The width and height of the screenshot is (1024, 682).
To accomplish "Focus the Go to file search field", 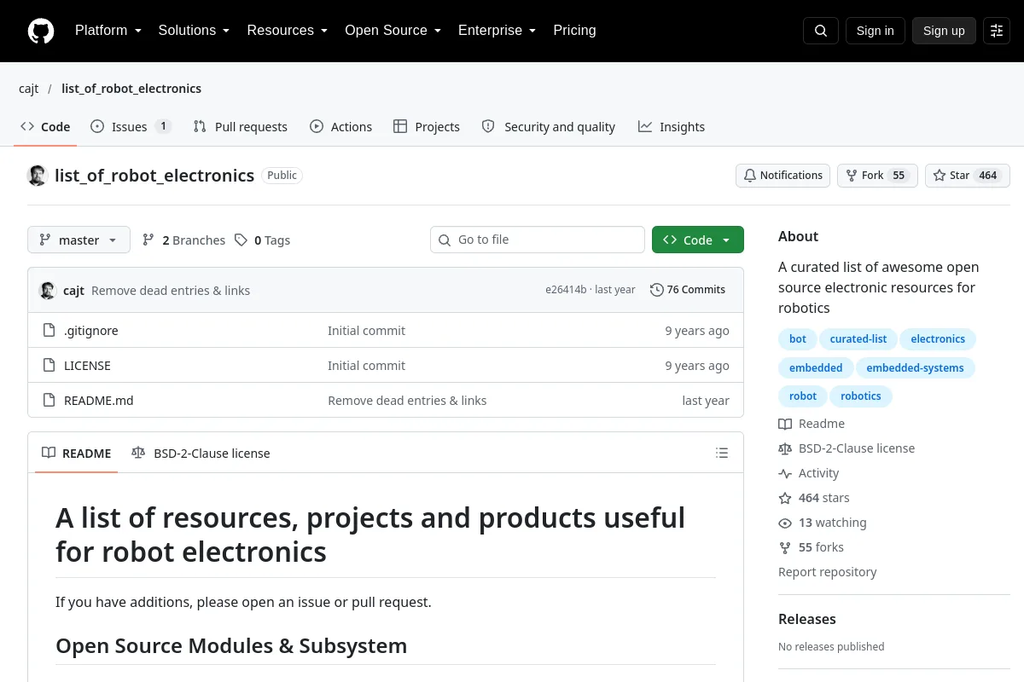I will (x=538, y=240).
